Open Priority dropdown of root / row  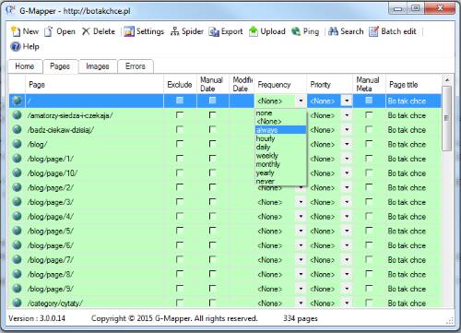click(347, 101)
